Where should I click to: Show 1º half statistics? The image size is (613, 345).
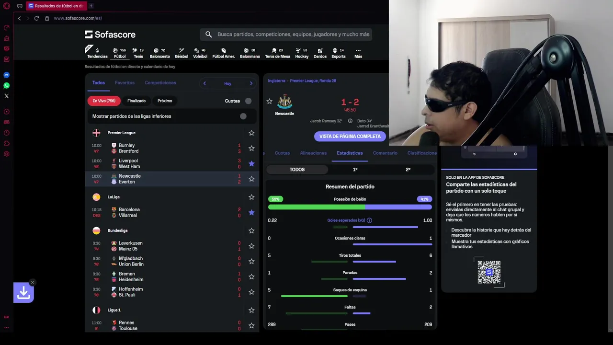[355, 170]
